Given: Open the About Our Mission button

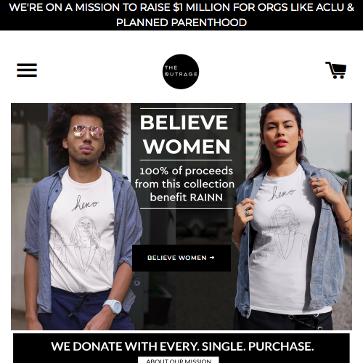Looking at the screenshot, I should (179, 360).
